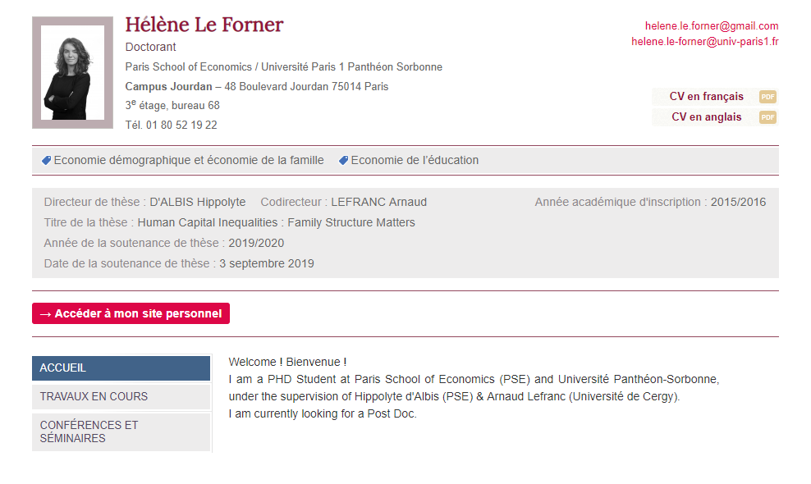Click the univ-paris1 email address link

704,41
